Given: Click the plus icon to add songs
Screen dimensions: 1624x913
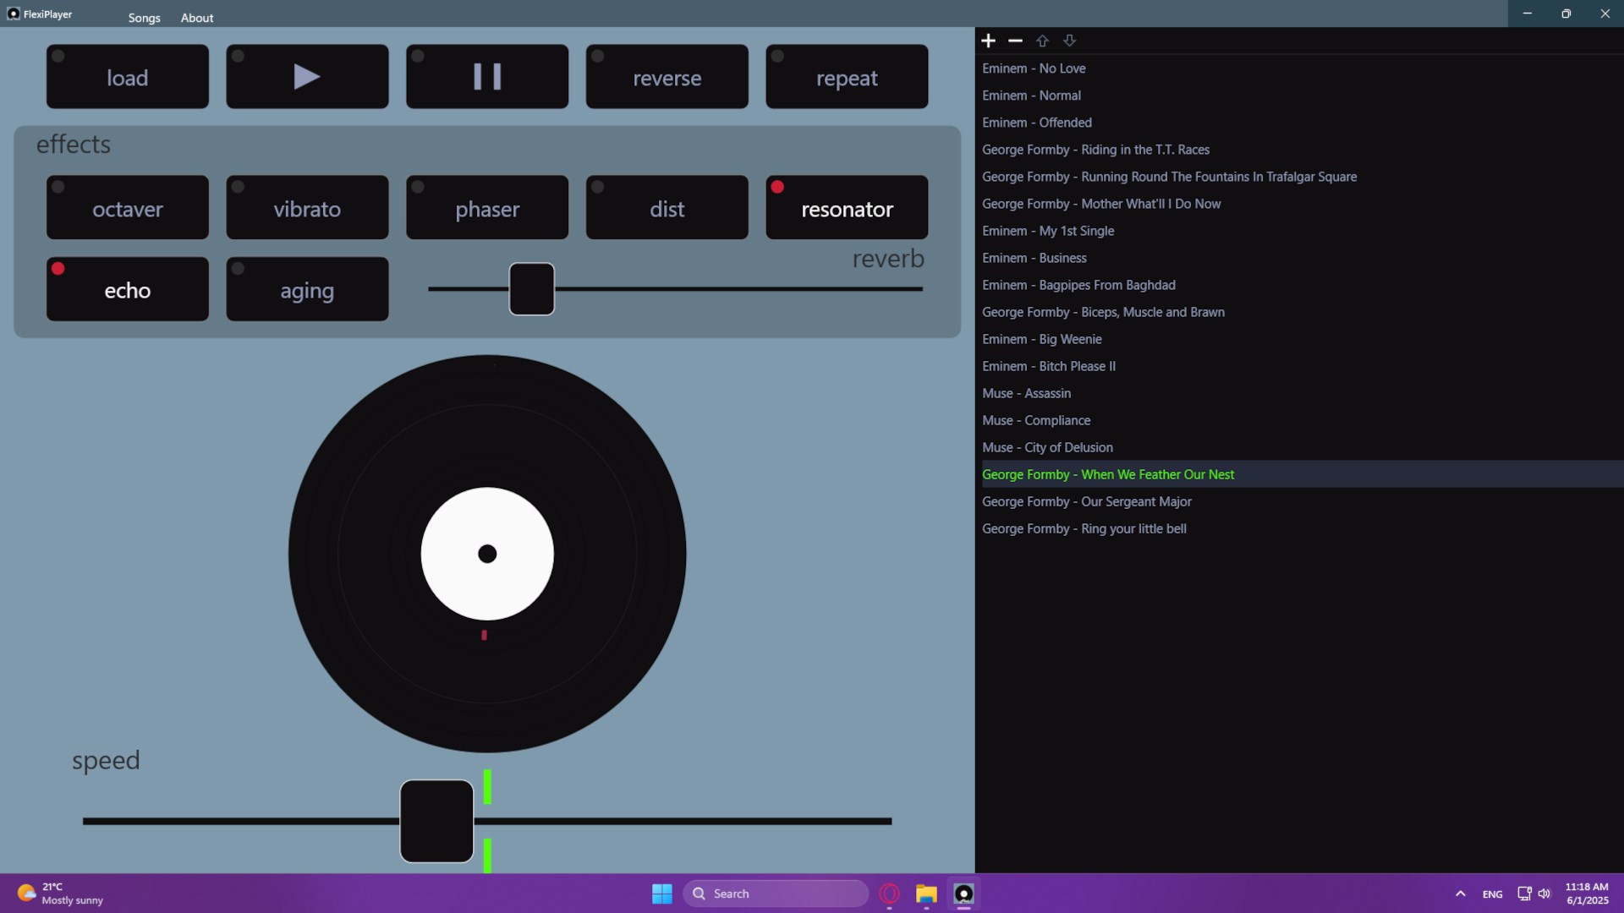Looking at the screenshot, I should click(988, 41).
